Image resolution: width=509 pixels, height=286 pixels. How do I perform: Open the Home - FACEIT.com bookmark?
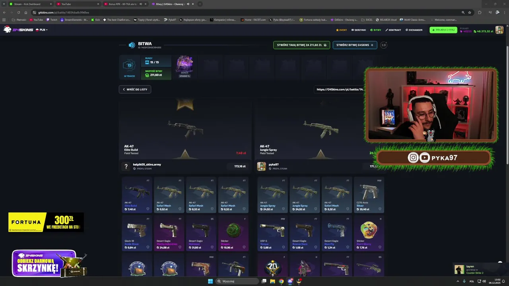(253, 19)
